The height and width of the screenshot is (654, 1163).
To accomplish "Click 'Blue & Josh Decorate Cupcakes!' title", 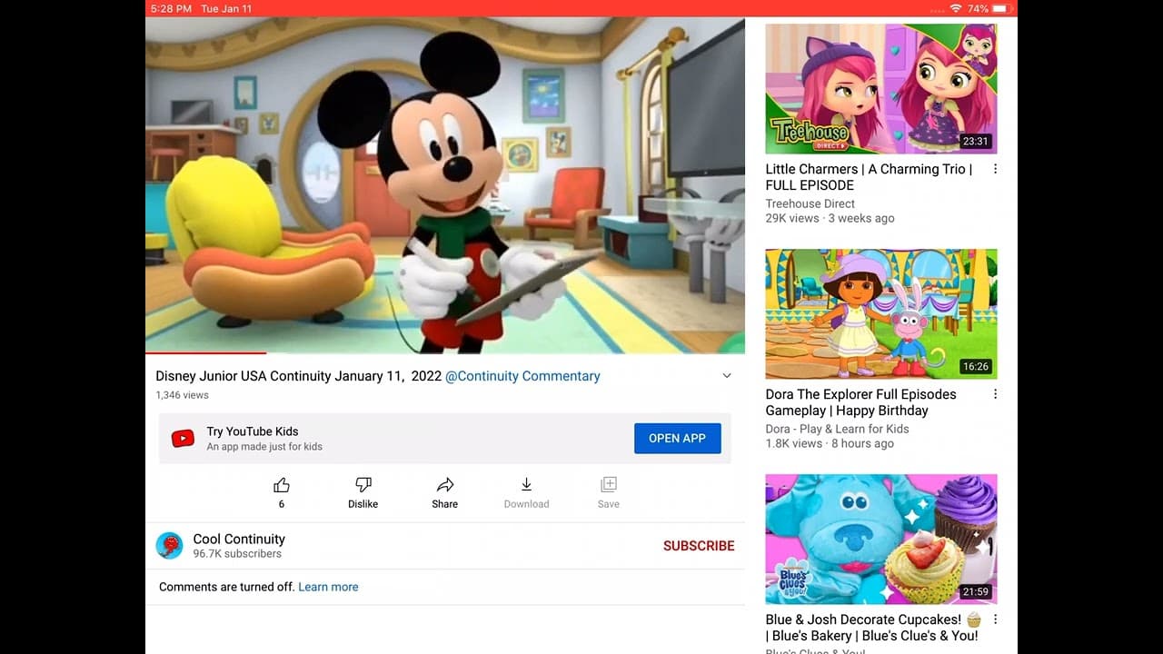I will pyautogui.click(x=873, y=628).
